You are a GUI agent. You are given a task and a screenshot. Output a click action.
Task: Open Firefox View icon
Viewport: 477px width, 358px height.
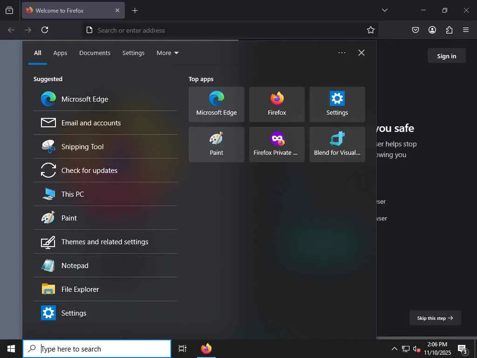click(x=9, y=10)
